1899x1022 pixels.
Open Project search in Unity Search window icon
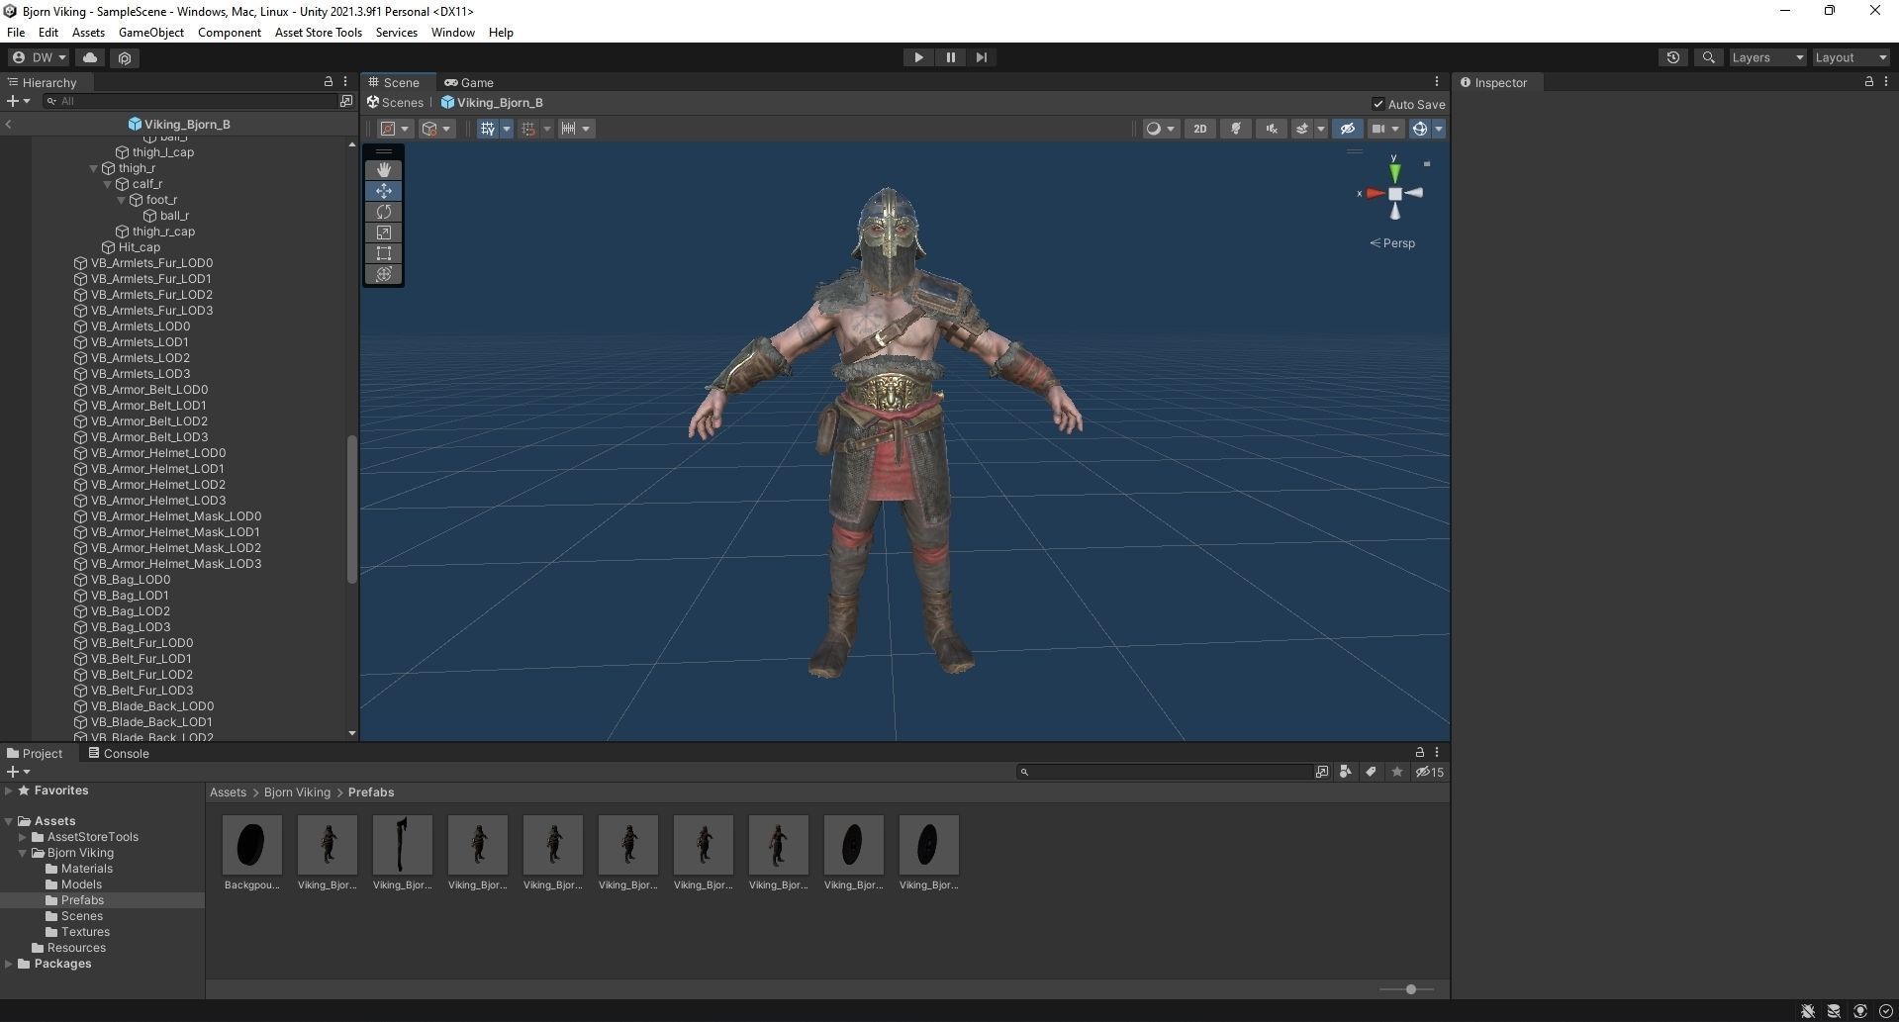click(1322, 773)
